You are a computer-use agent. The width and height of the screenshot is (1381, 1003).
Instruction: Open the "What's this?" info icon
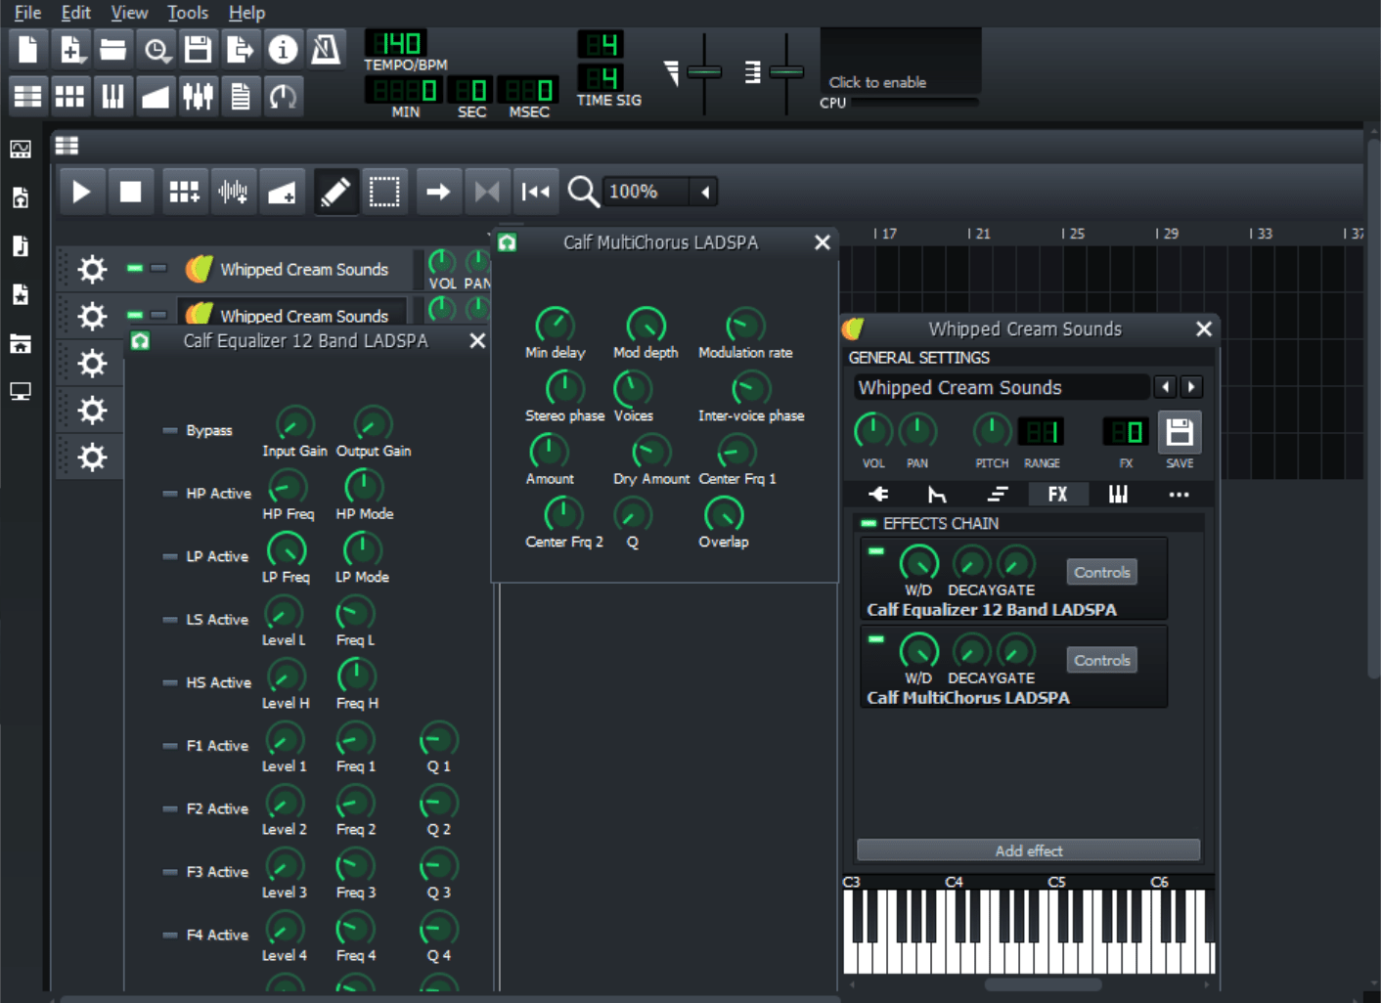tap(283, 49)
